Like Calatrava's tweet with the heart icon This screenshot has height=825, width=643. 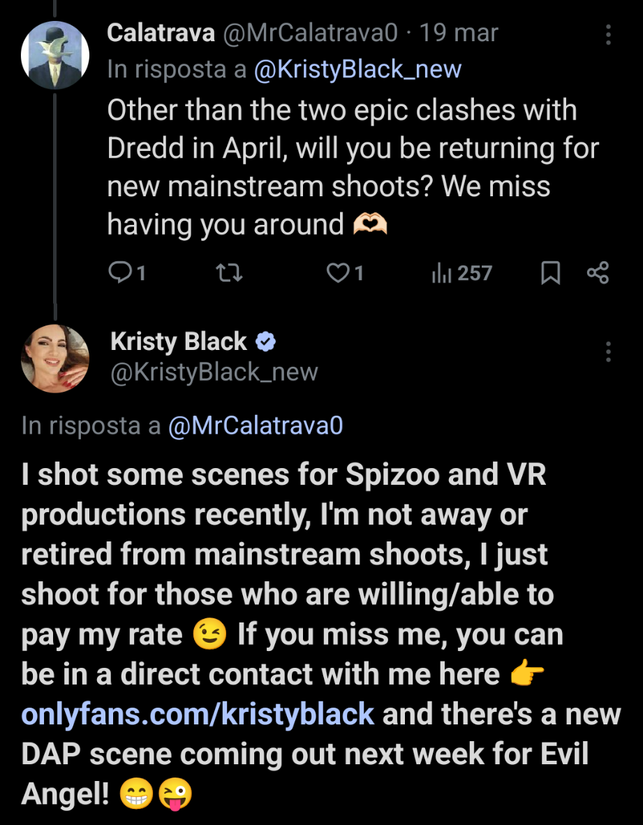click(x=339, y=273)
